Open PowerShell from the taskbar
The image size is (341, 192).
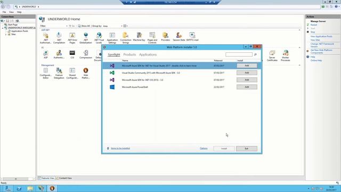19,188
